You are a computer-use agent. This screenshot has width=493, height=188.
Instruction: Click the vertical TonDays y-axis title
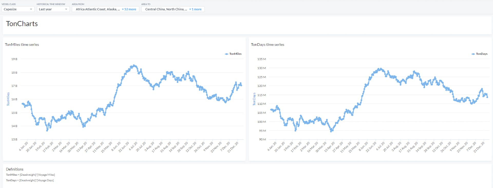click(x=254, y=99)
